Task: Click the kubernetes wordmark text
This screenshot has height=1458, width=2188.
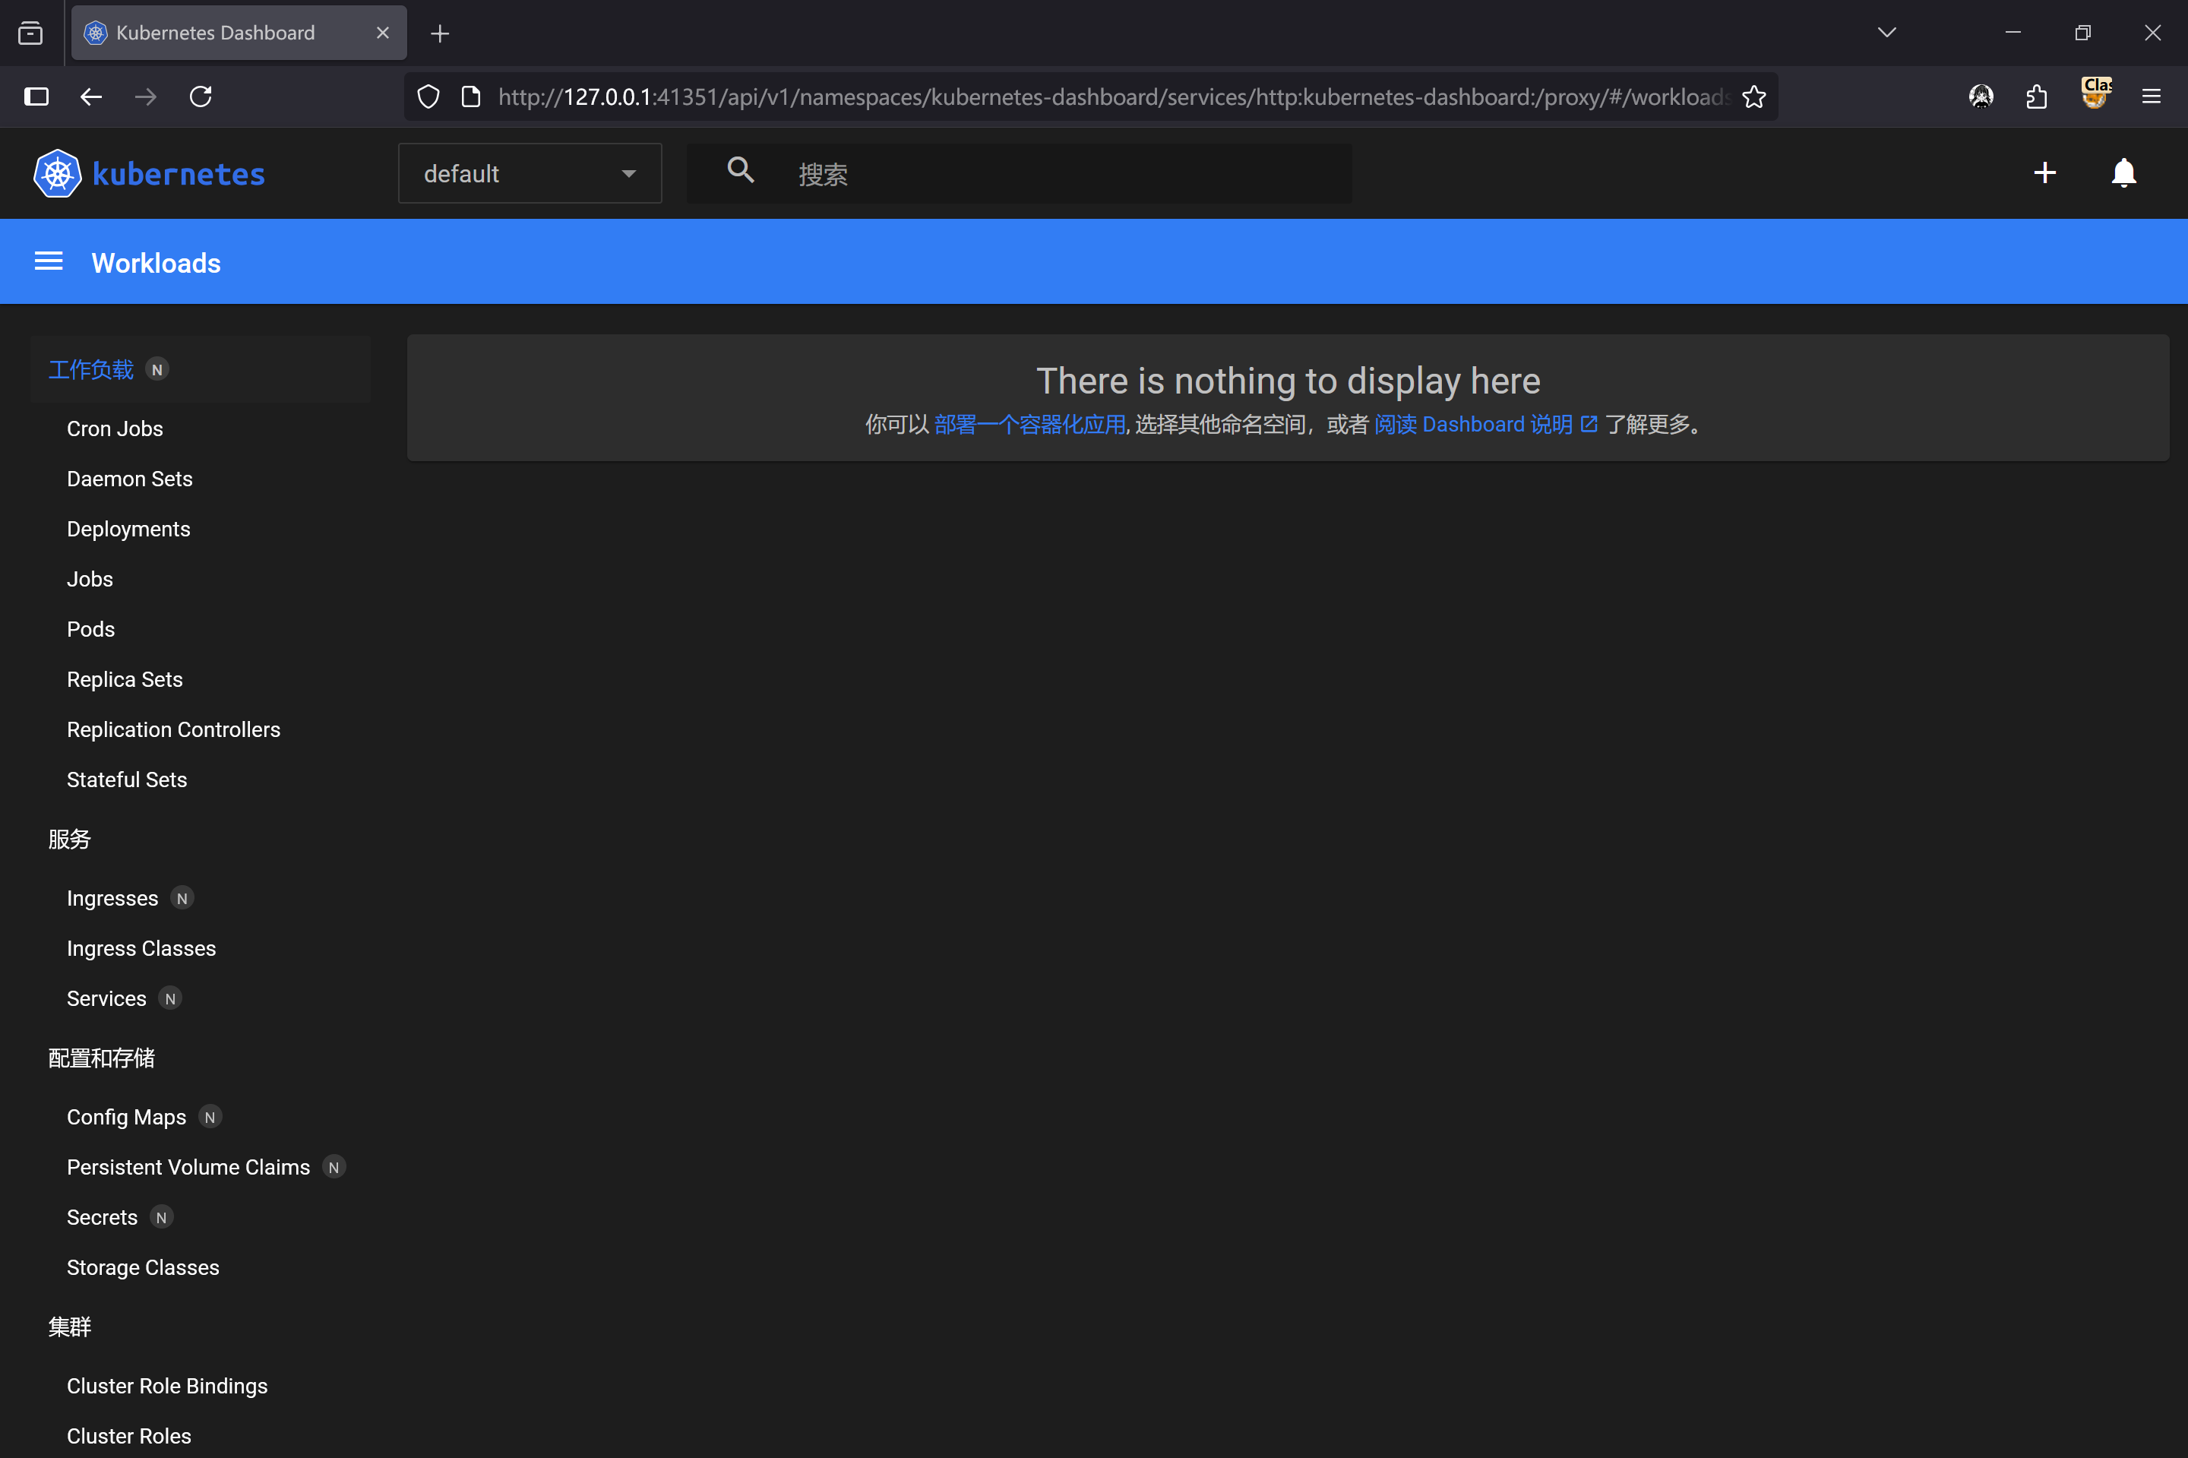Action: (179, 174)
